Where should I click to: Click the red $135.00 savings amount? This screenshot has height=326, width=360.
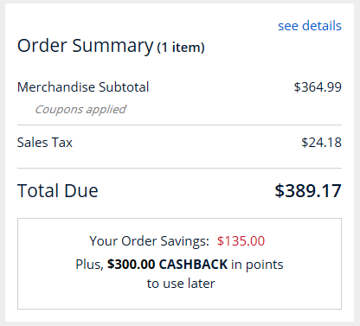coord(241,241)
